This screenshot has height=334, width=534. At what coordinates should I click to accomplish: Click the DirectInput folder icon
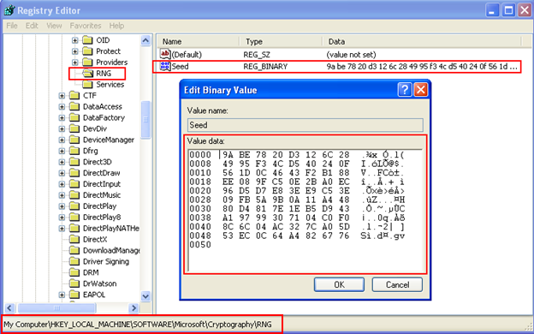[74, 184]
